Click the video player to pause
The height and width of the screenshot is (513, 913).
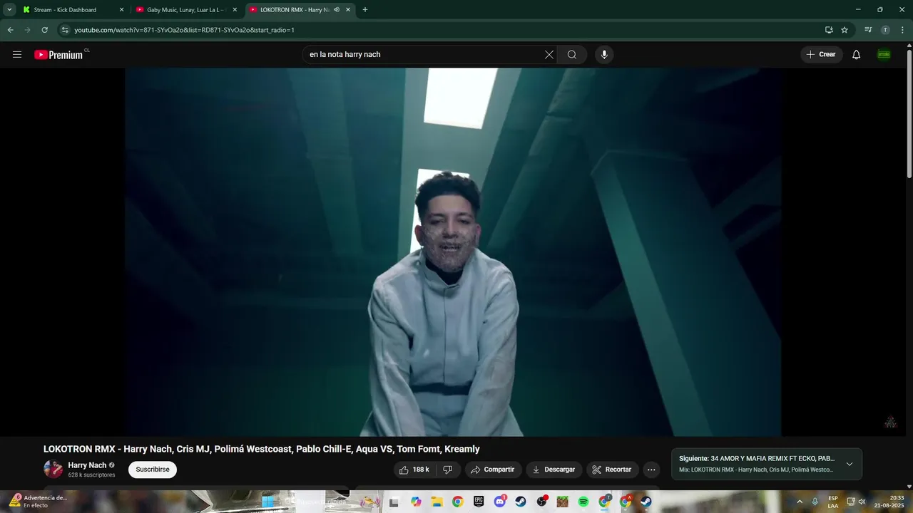pyautogui.click(x=453, y=252)
